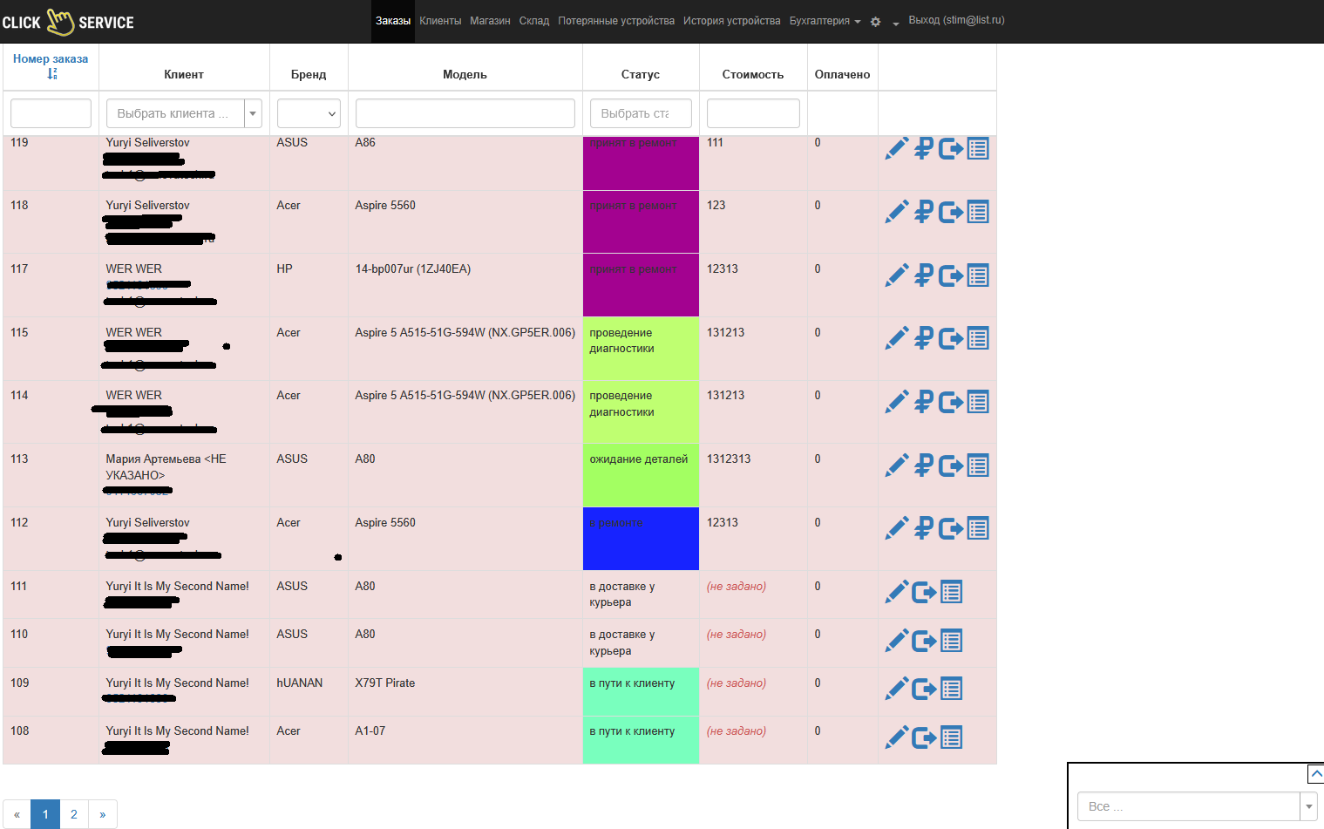This screenshot has width=1324, height=829.
Task: Click the blue status cell of order 112
Action: [641, 539]
